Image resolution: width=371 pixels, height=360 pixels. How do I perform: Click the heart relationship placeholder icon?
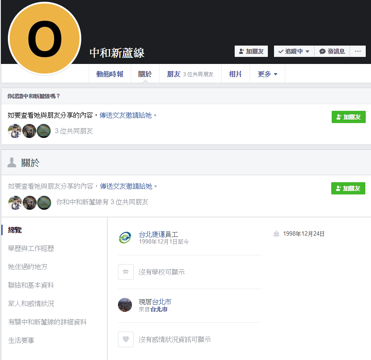tap(126, 339)
